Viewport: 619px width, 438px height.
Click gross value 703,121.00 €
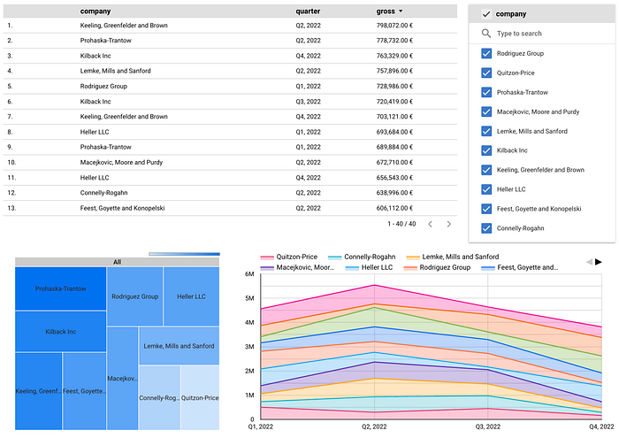(394, 117)
